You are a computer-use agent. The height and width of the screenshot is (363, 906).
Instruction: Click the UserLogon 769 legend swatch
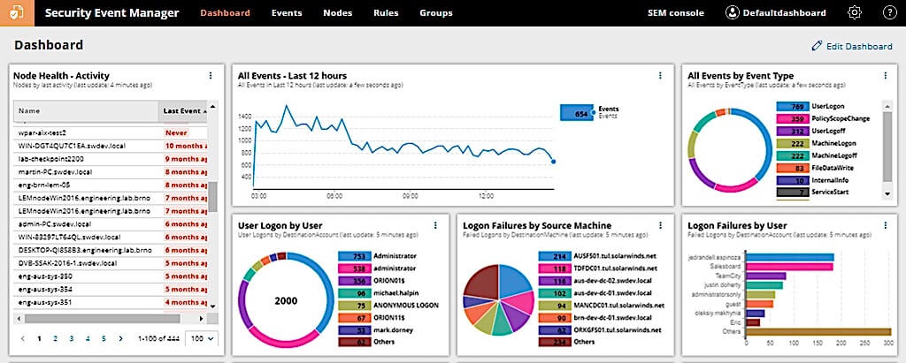point(793,106)
